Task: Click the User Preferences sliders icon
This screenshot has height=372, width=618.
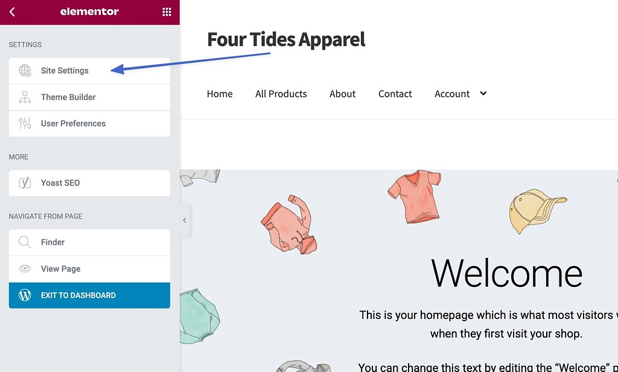Action: (x=25, y=124)
